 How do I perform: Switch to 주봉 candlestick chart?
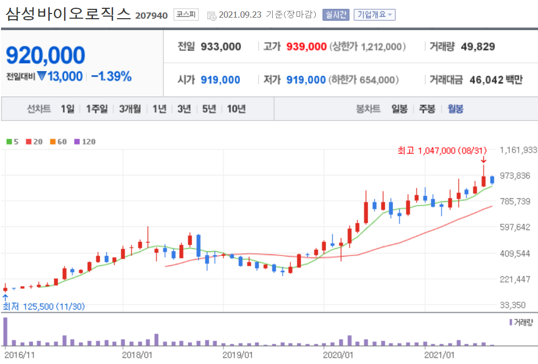pos(427,109)
